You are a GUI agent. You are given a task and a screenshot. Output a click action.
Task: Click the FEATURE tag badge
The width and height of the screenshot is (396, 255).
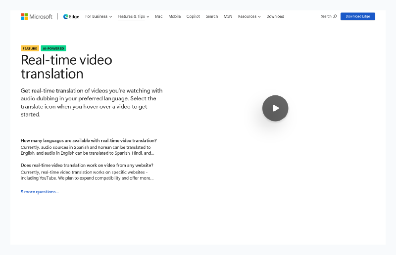30,48
